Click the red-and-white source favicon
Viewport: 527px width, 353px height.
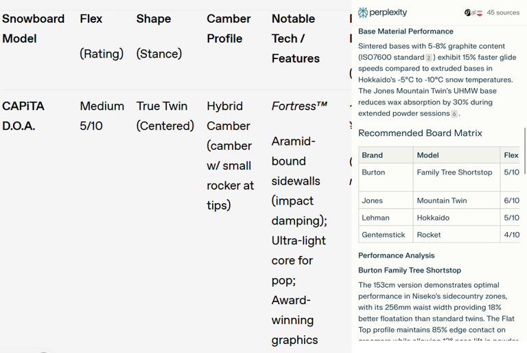tap(480, 13)
